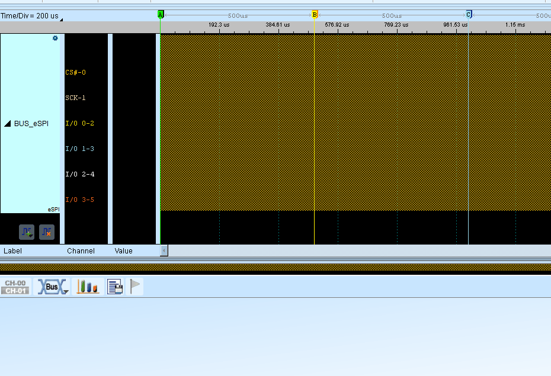Click the Channel column header
Image resolution: width=551 pixels, height=376 pixels.
point(81,251)
